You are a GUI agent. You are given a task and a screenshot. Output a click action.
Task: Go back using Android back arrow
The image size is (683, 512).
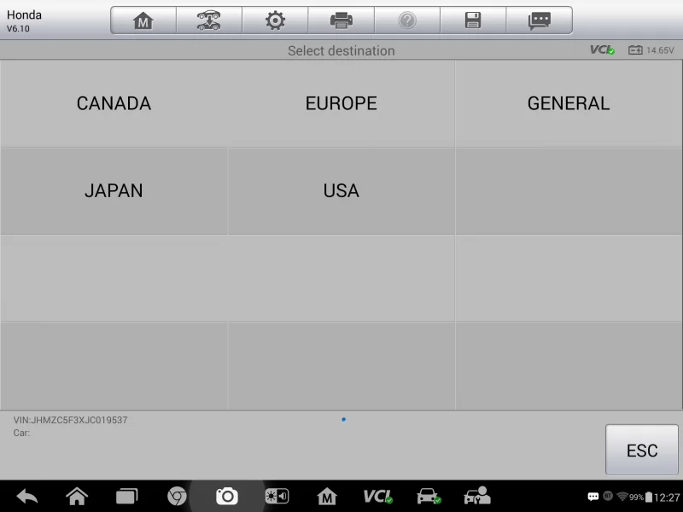click(27, 496)
